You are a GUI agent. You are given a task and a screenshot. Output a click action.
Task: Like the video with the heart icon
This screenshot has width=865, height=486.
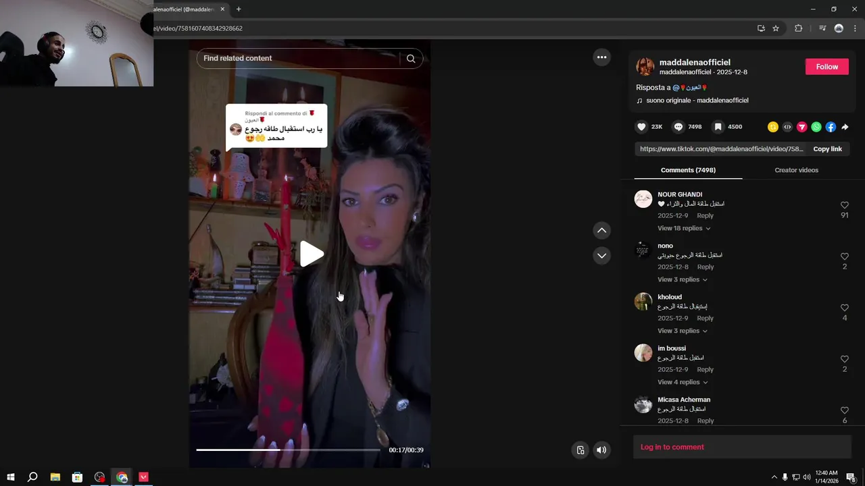point(642,127)
